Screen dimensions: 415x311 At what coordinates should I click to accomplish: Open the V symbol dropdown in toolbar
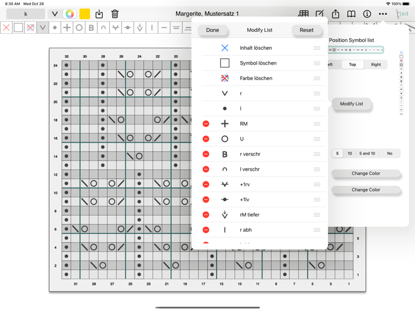[x=55, y=14]
